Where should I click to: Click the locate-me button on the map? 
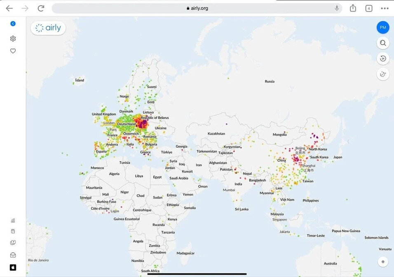tap(383, 262)
